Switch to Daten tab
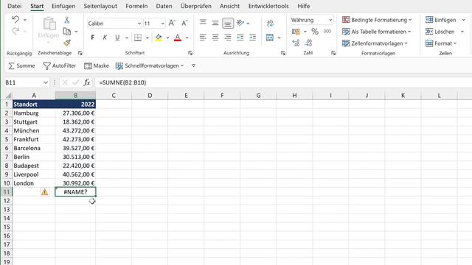Screen dimensions: 472x265 [164, 6]
